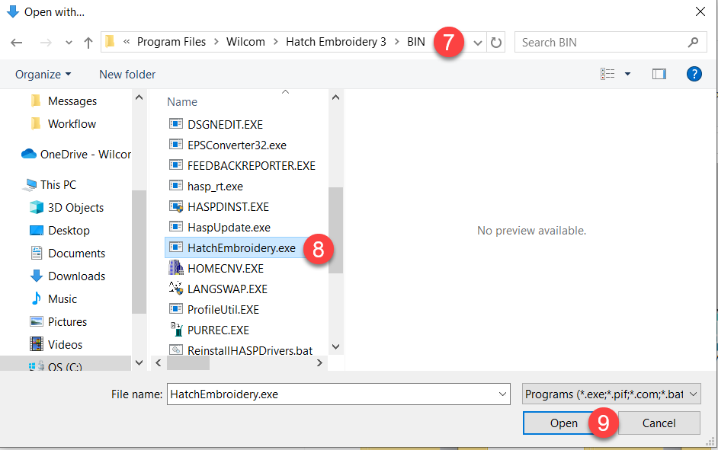The height and width of the screenshot is (450, 718).
Task: Expand the File name dropdown arrow
Action: pyautogui.click(x=502, y=394)
